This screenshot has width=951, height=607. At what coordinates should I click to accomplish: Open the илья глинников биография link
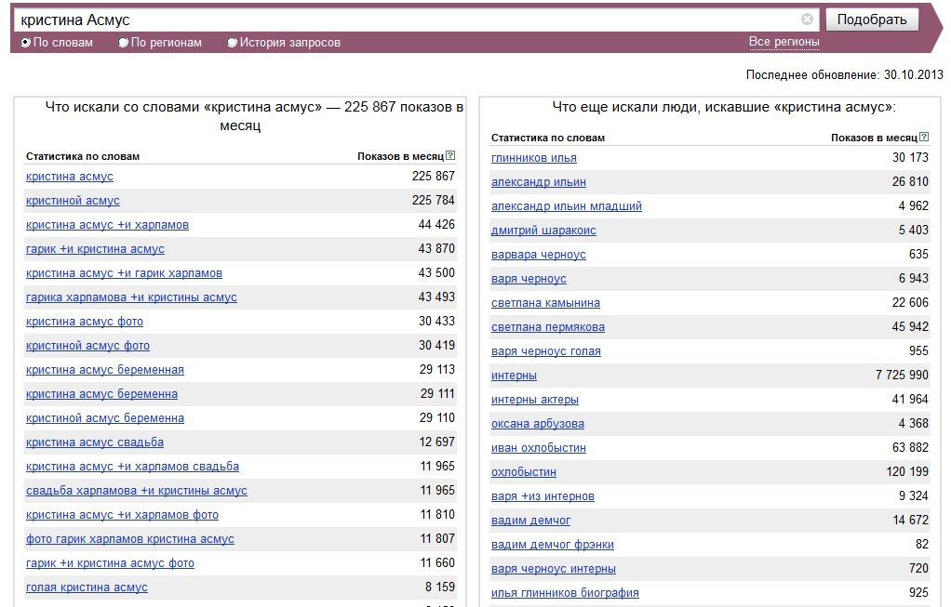[x=565, y=593]
